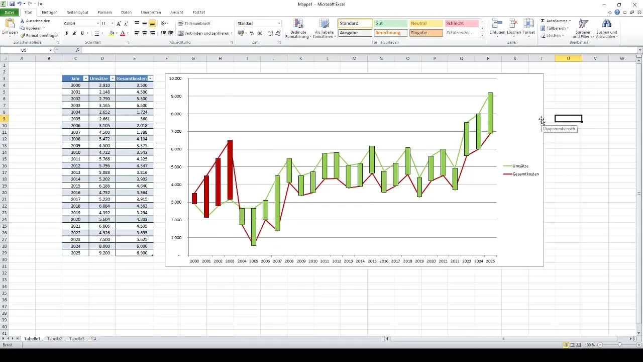This screenshot has width=643, height=362.
Task: Expand the formula bar chevron
Action: coord(639,50)
